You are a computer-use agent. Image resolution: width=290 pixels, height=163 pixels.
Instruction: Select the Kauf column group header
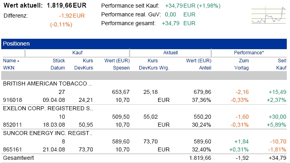77,53
